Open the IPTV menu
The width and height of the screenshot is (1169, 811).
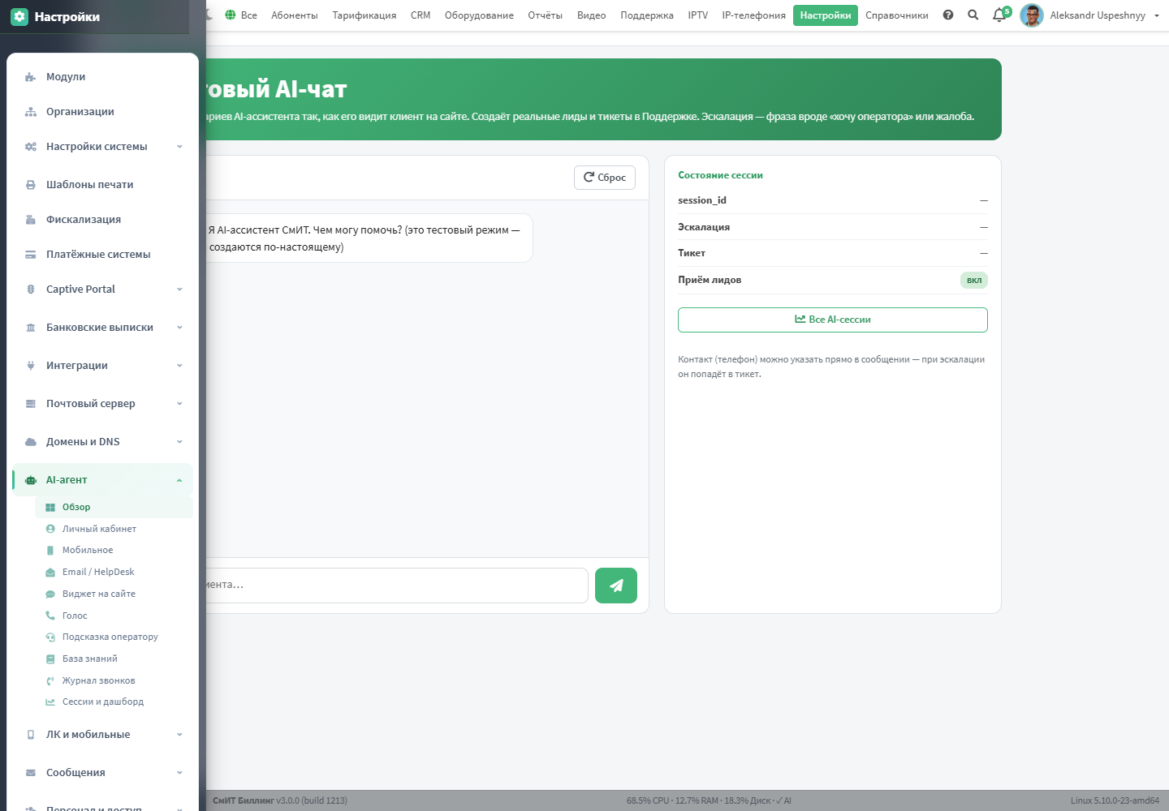(698, 15)
